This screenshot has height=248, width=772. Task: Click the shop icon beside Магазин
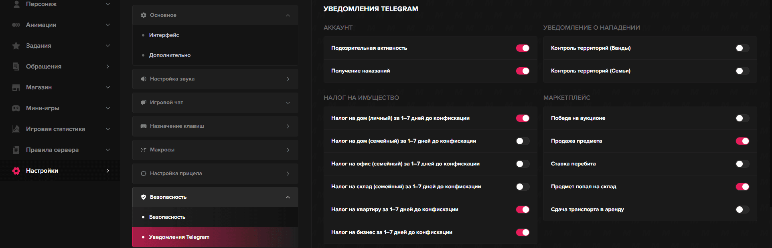pos(16,87)
